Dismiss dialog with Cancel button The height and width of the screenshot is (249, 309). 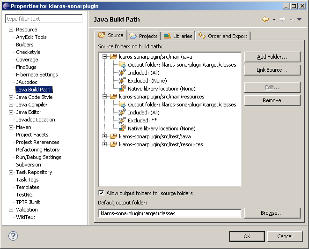(285, 236)
